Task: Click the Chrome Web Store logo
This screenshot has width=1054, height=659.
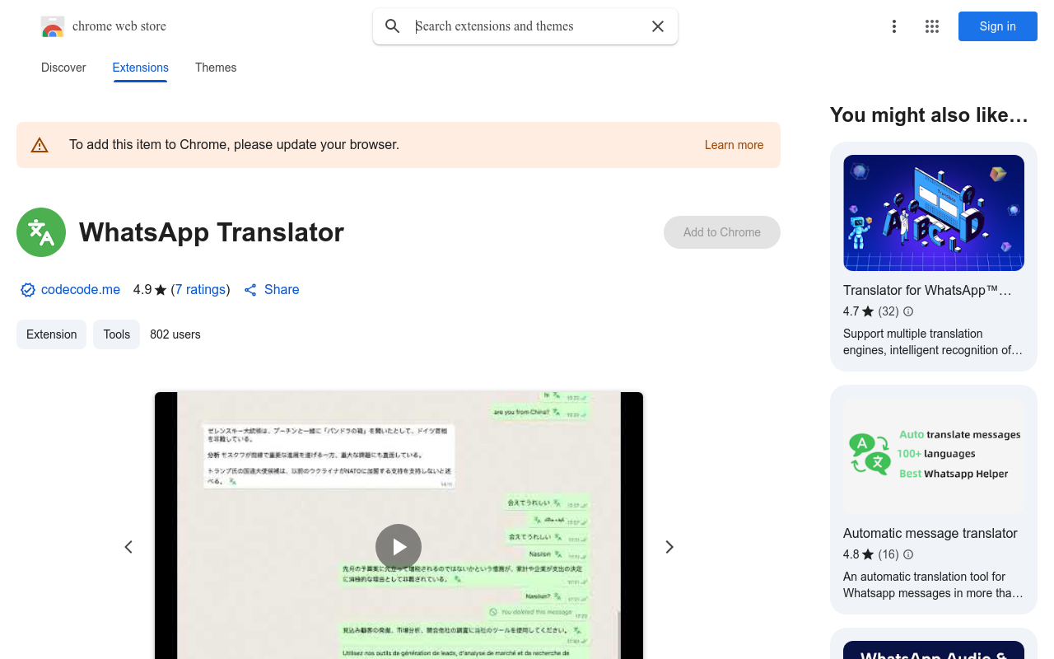Action: coord(53,26)
